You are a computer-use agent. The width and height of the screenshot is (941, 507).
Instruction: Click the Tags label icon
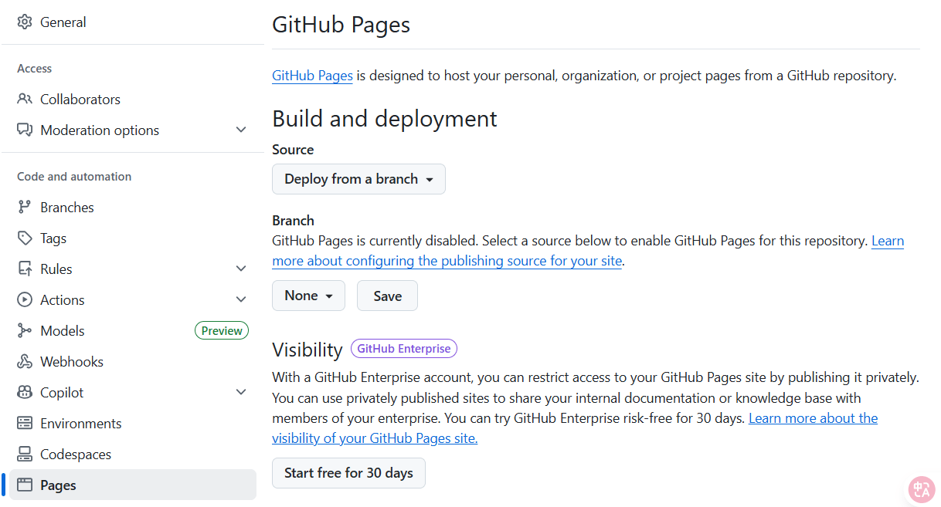tap(25, 238)
